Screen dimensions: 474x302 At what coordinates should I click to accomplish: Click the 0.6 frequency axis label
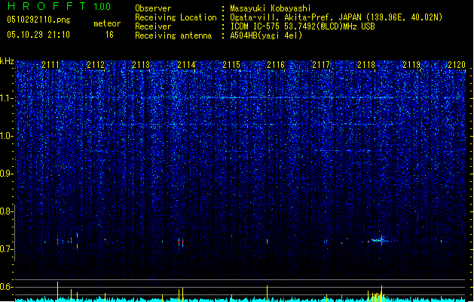(7, 287)
